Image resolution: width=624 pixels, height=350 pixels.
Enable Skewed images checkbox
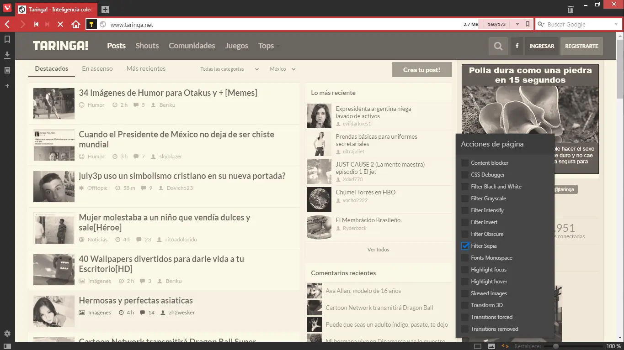[x=465, y=293]
